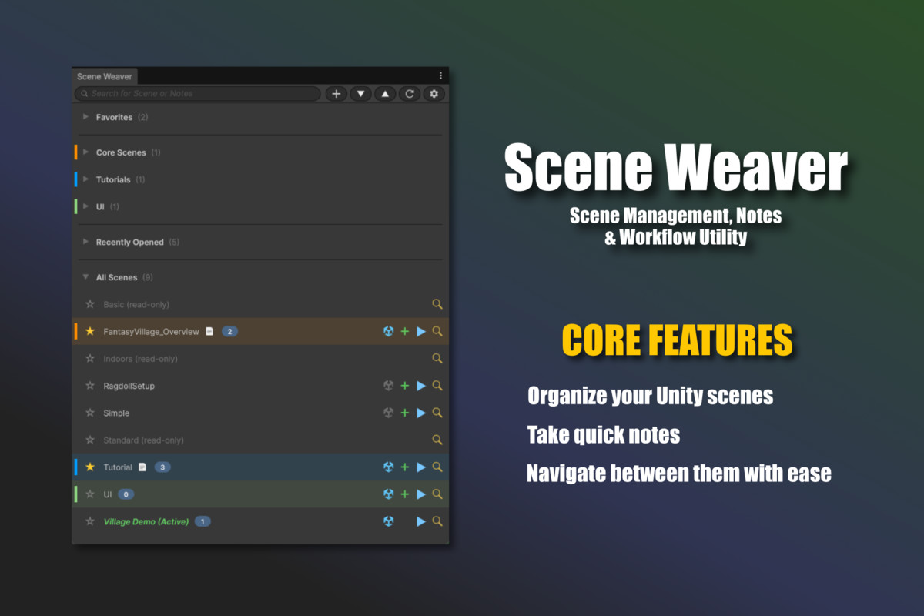The width and height of the screenshot is (924, 616).
Task: Collapse the All Scenes section
Action: pos(85,277)
